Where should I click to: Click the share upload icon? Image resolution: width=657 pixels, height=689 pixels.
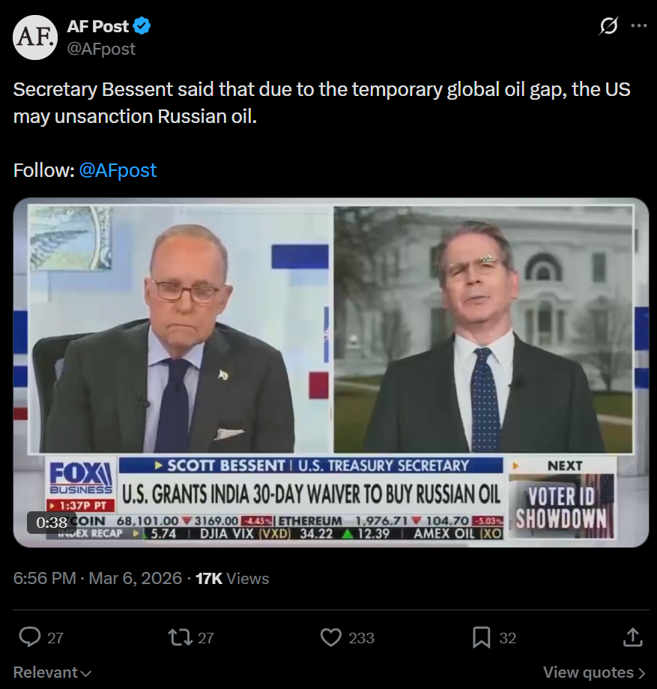pos(632,637)
